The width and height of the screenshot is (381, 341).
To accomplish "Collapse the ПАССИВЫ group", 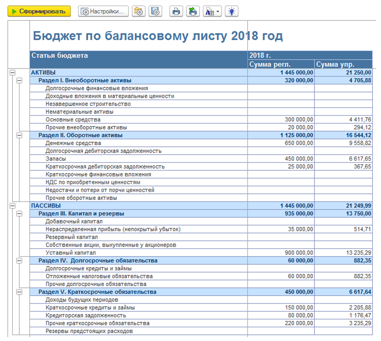I will pos(12,206).
